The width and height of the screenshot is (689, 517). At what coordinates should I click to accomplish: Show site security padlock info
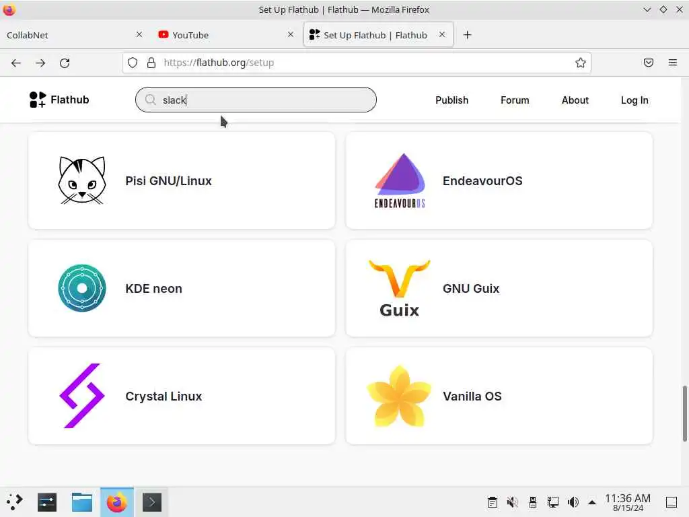tap(151, 63)
